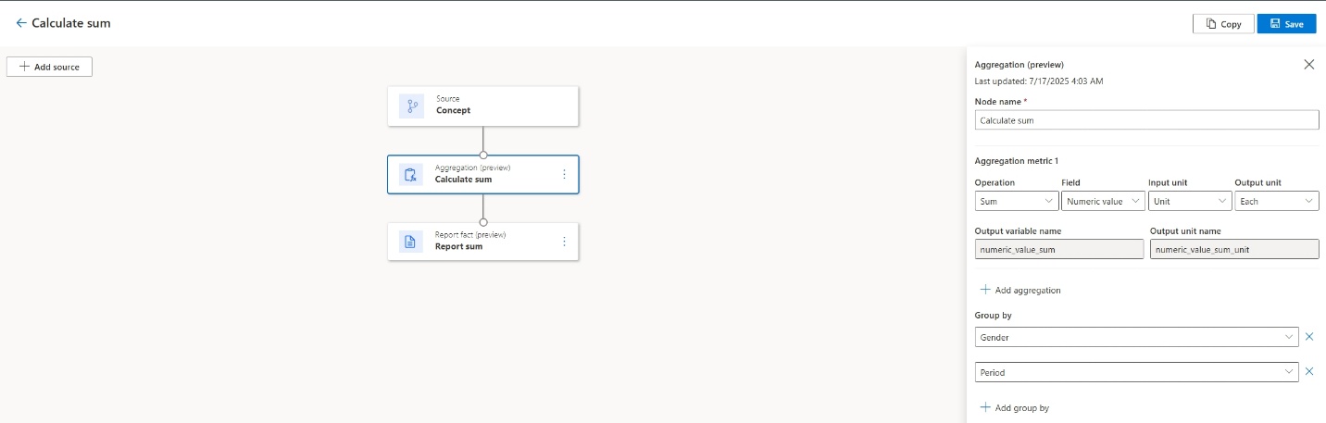Go back using the arrow beside Calculate sum
This screenshot has height=423, width=1326.
[x=21, y=23]
